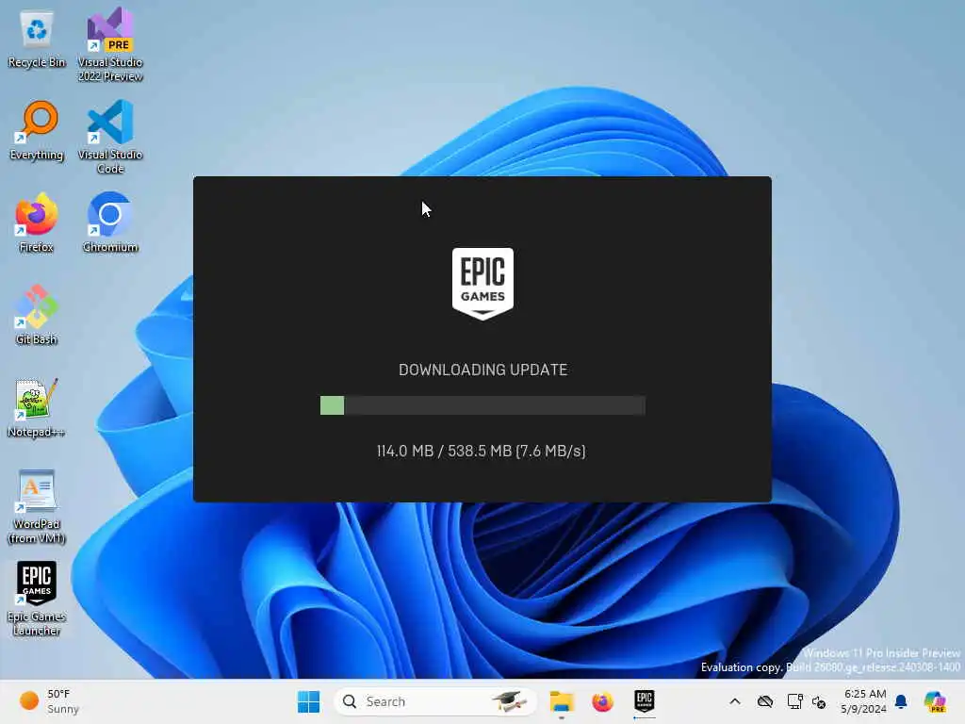The image size is (965, 724).
Task: Open Firefox from the taskbar
Action: tap(602, 701)
